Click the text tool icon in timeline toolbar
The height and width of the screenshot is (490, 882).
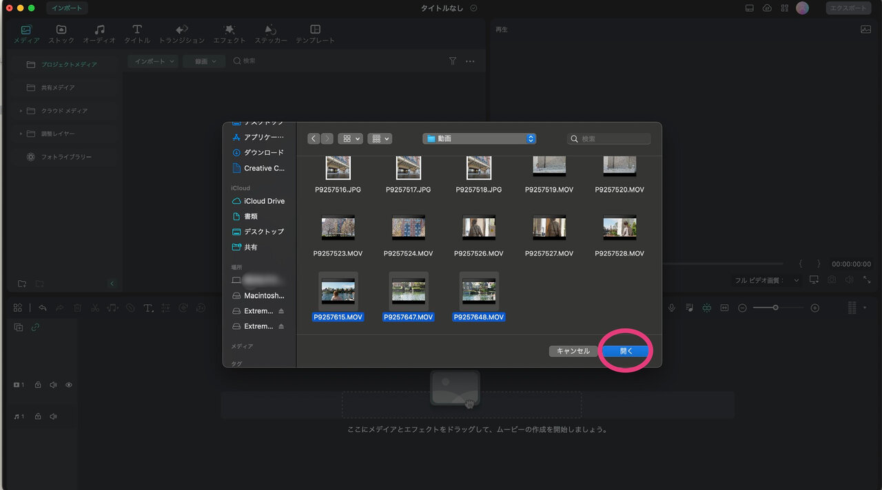click(148, 308)
